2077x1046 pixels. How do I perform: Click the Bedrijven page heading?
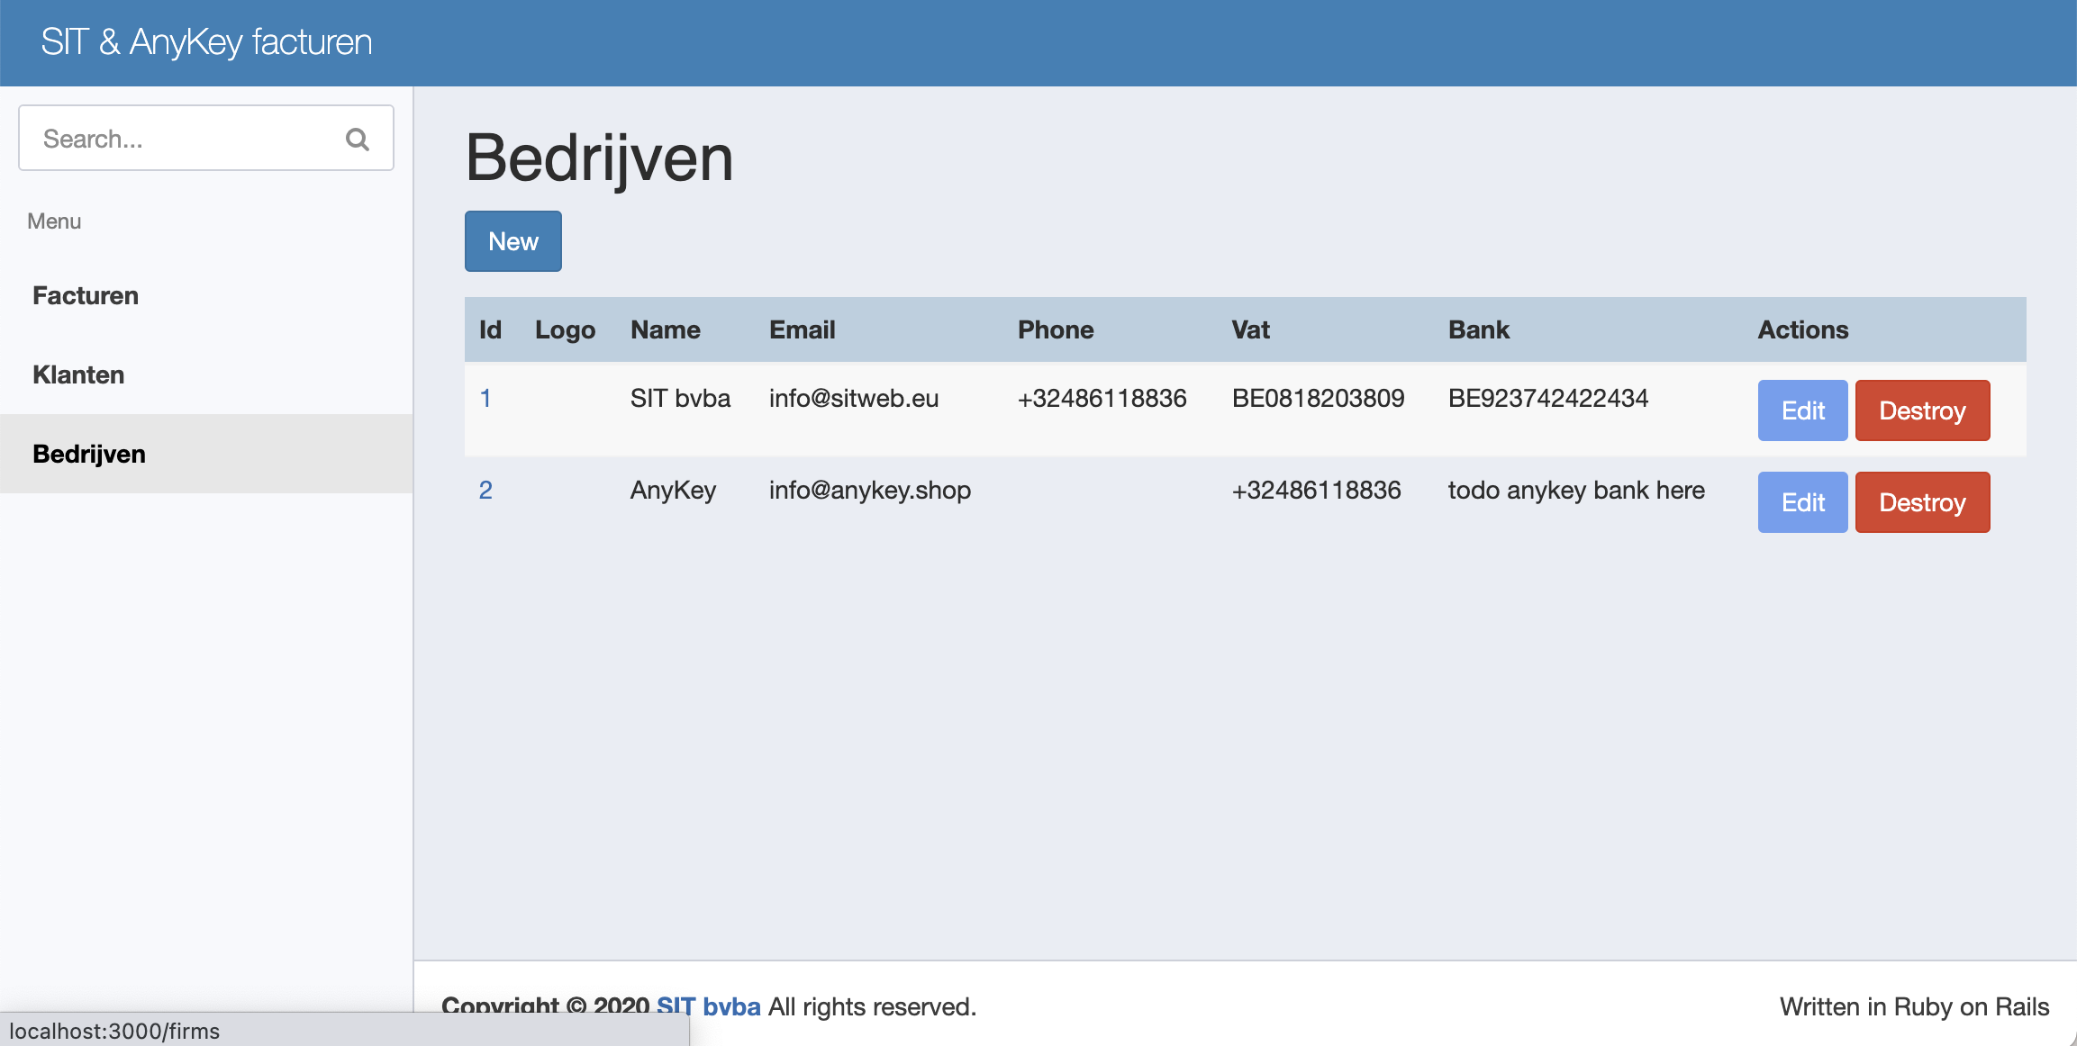point(599,158)
